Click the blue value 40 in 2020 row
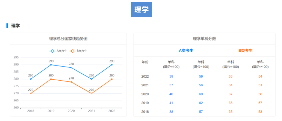Screen dimensions: 282x121 (x=171, y=94)
